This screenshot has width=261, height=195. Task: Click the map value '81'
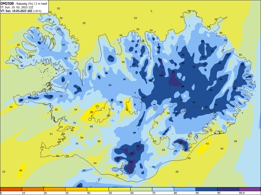[x=13, y=61]
